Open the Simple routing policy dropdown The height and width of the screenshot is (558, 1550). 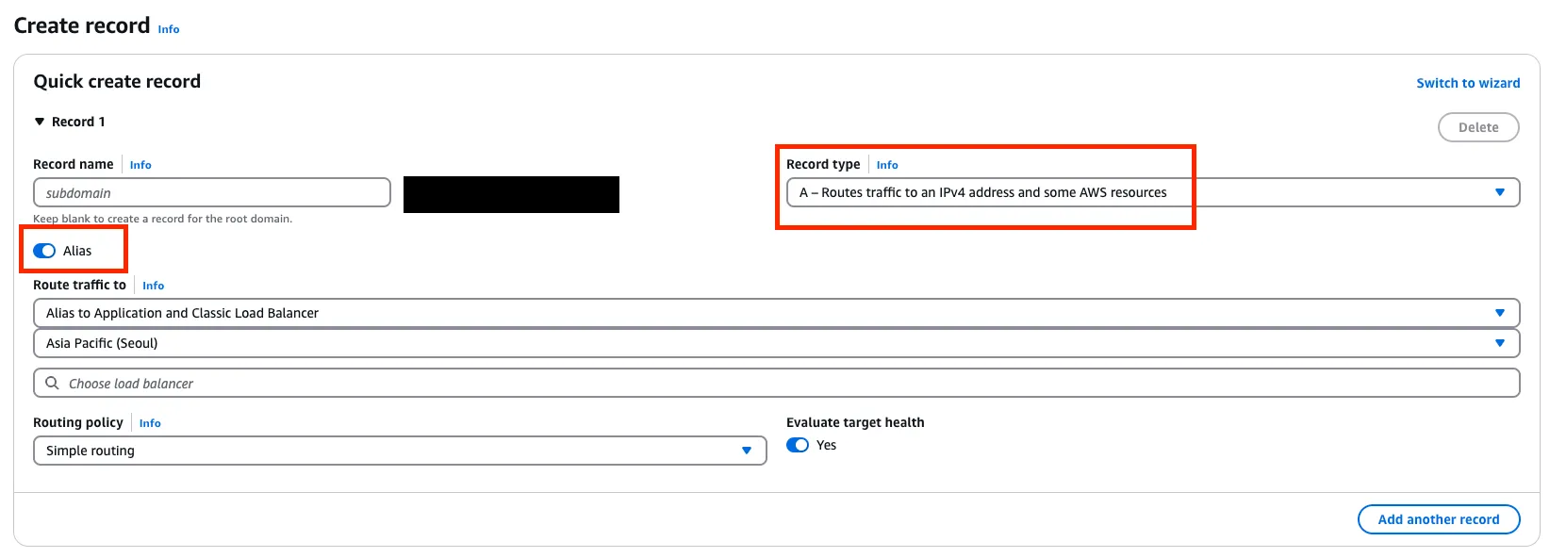tap(400, 451)
